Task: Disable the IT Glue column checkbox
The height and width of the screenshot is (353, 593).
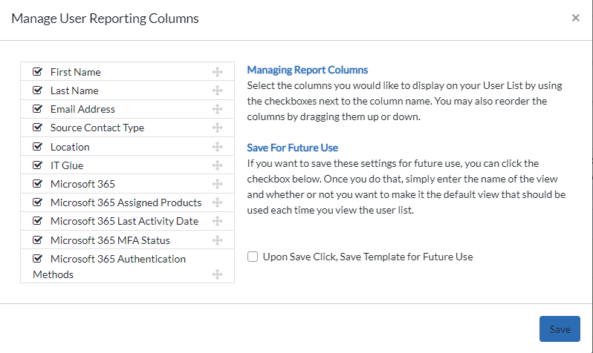Action: click(37, 165)
